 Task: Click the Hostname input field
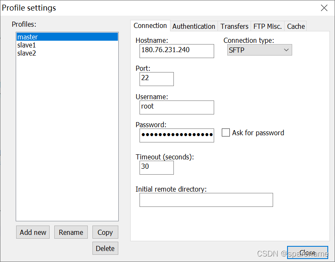(177, 51)
